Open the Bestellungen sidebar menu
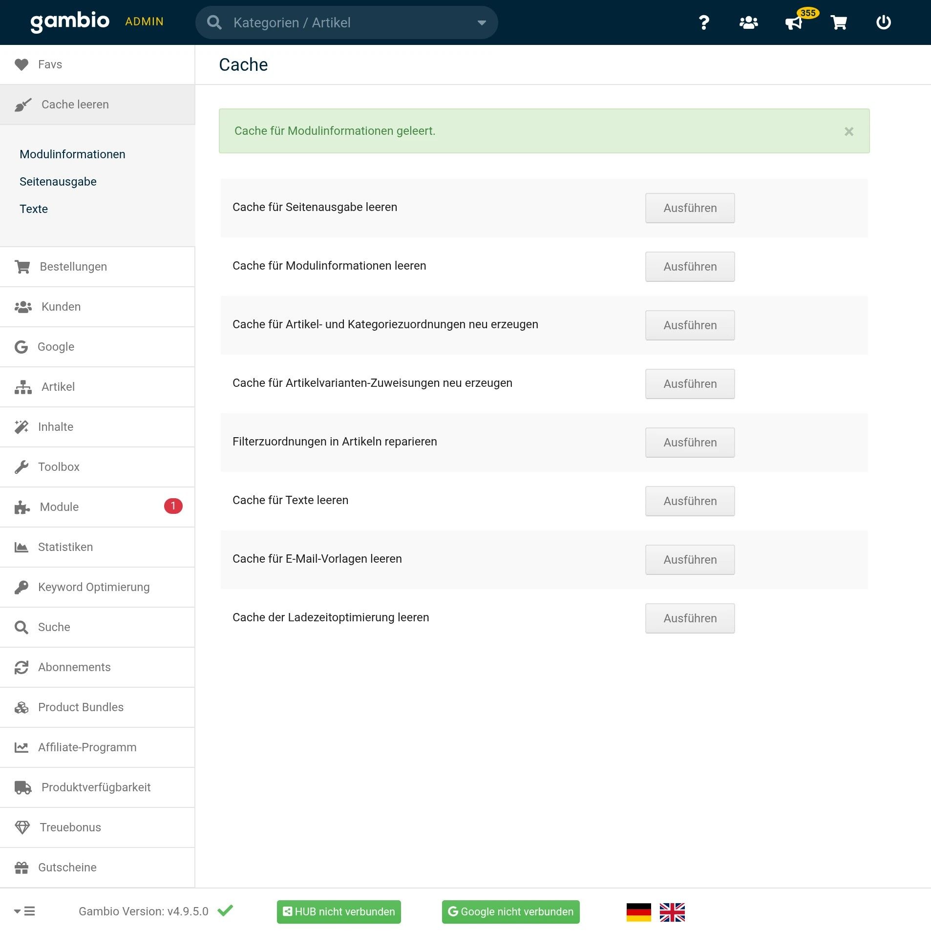Image resolution: width=931 pixels, height=931 pixels. 73,267
